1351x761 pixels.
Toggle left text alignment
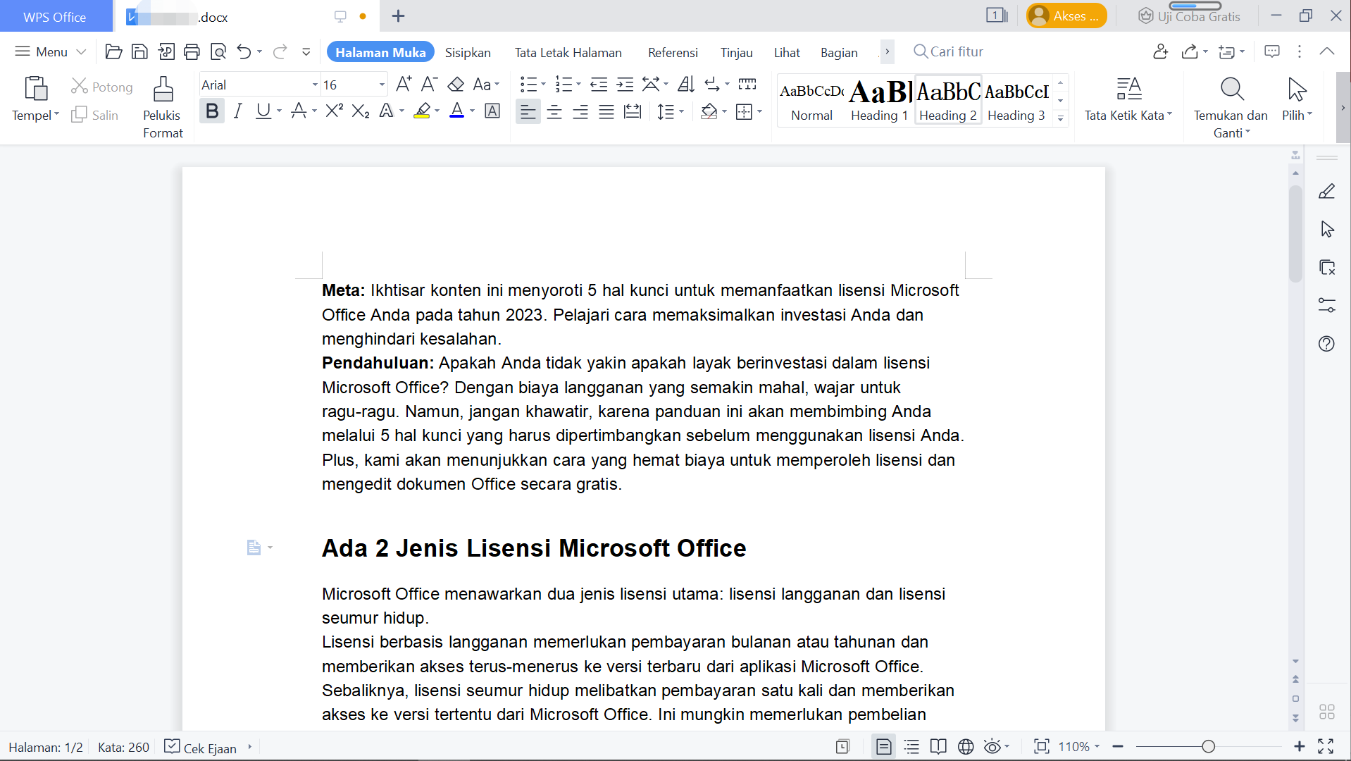(528, 111)
